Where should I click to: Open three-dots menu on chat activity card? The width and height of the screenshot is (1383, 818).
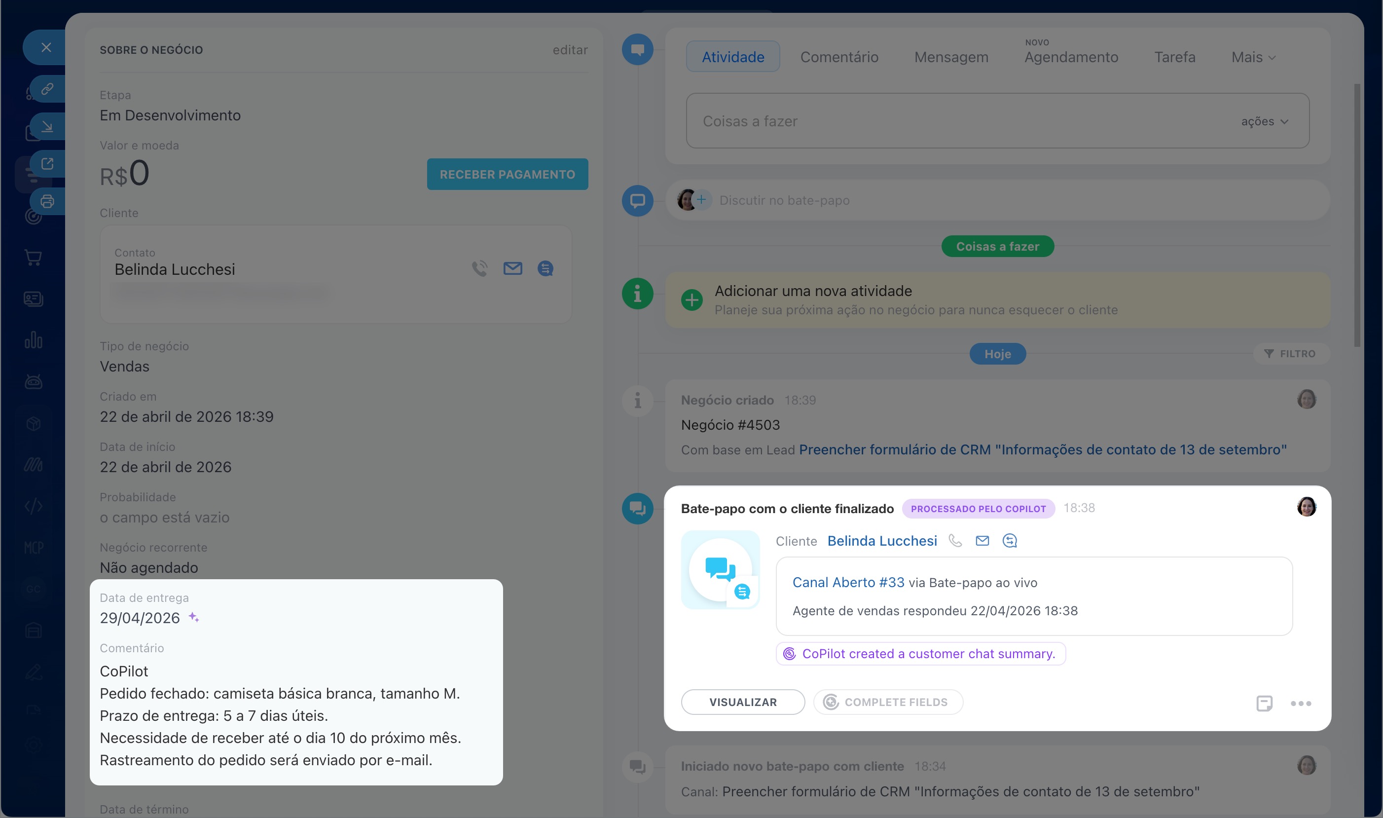(1300, 704)
